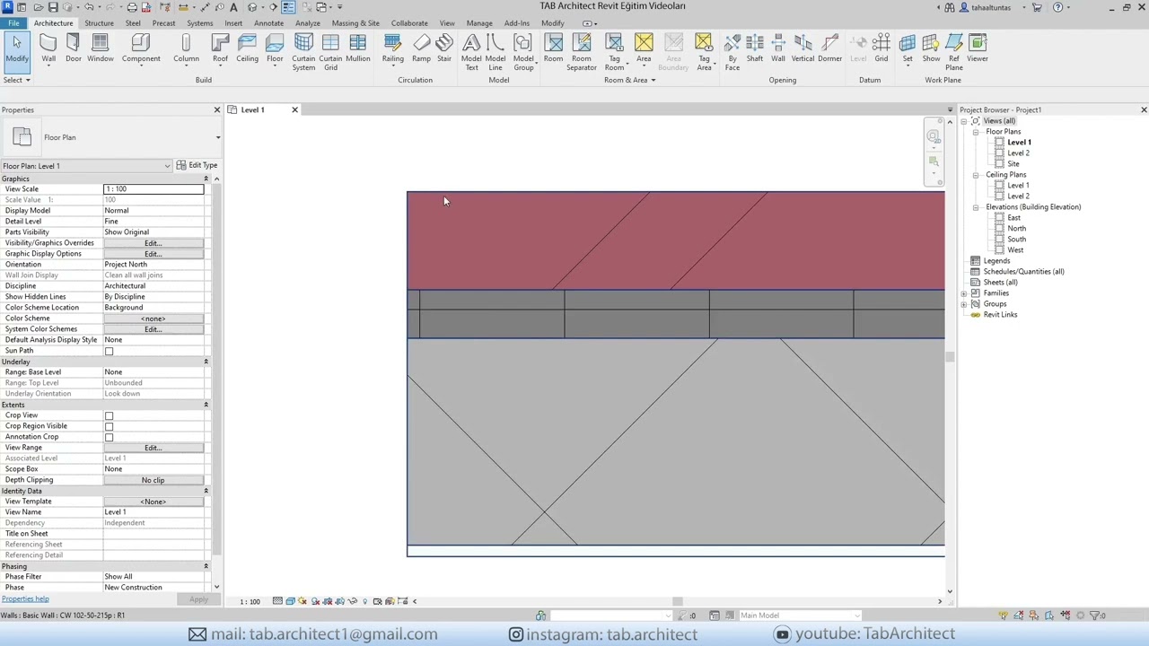This screenshot has width=1149, height=646.
Task: Activate the Floor tool
Action: [x=275, y=48]
